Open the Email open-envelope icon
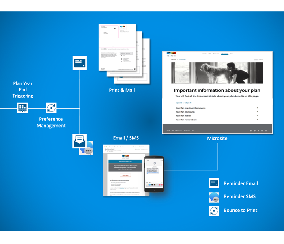The image size is (284, 244). 79,141
